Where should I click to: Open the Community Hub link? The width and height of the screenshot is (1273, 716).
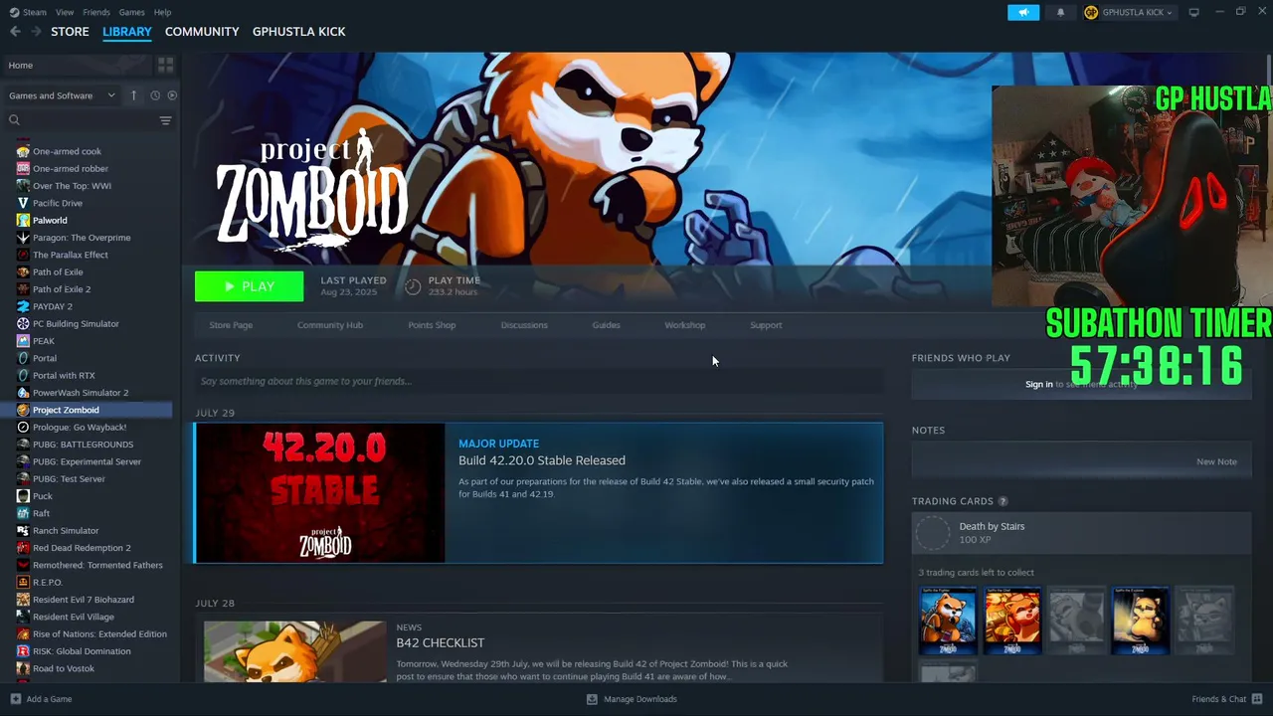[330, 325]
